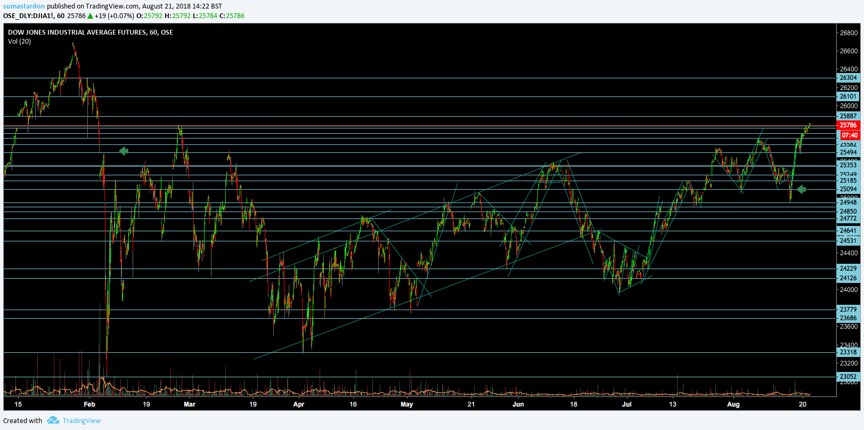Click the Vol (20) indicator label

(x=19, y=42)
